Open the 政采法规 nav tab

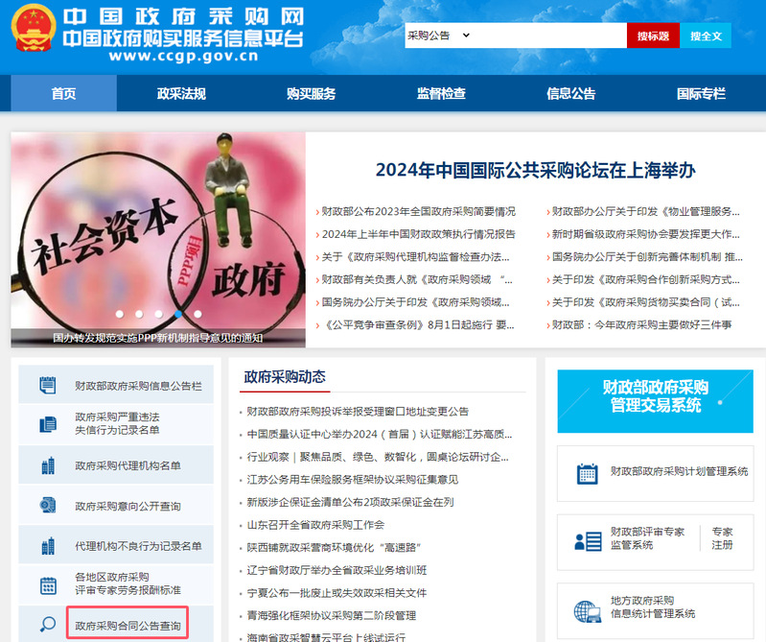181,93
